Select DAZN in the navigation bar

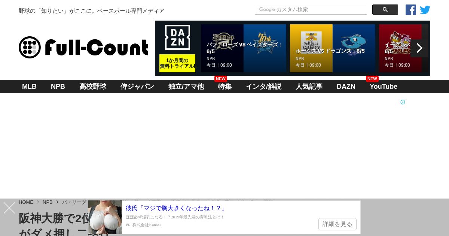pyautogui.click(x=346, y=87)
